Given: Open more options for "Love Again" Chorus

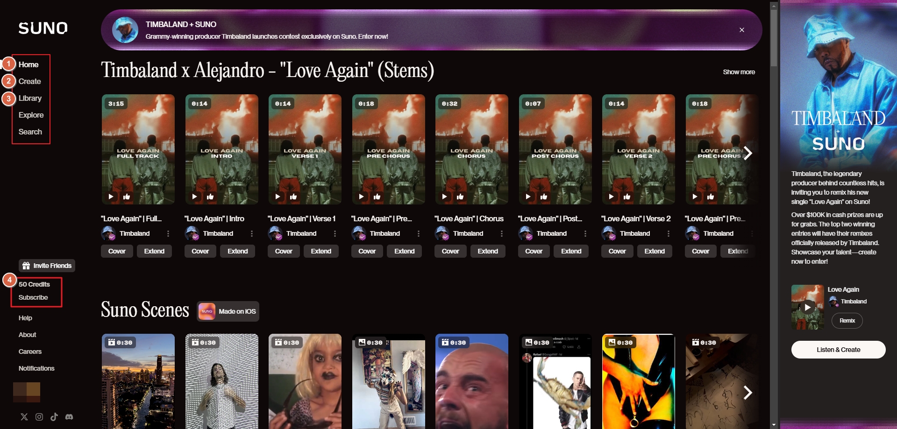Looking at the screenshot, I should pos(502,233).
